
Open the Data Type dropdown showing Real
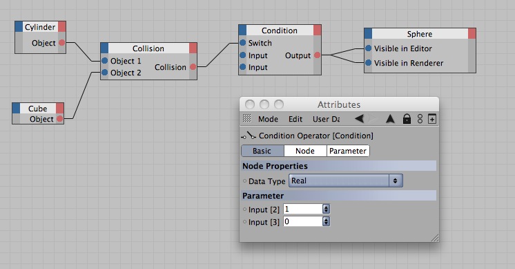point(346,180)
